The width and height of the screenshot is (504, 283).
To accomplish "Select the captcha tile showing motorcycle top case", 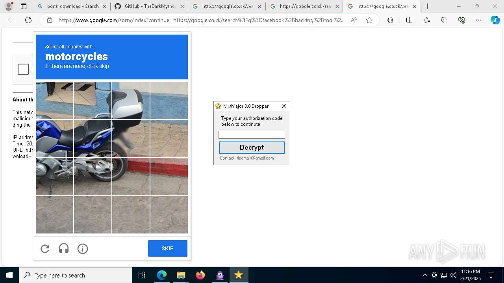I will (x=131, y=100).
